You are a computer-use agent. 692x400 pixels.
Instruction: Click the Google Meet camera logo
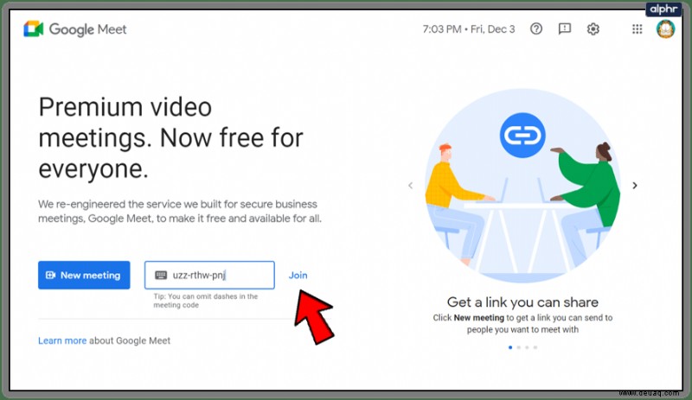[x=34, y=29]
